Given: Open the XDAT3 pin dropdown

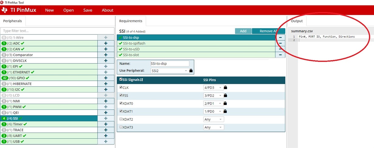Looking at the screenshot, I should 213,127.
